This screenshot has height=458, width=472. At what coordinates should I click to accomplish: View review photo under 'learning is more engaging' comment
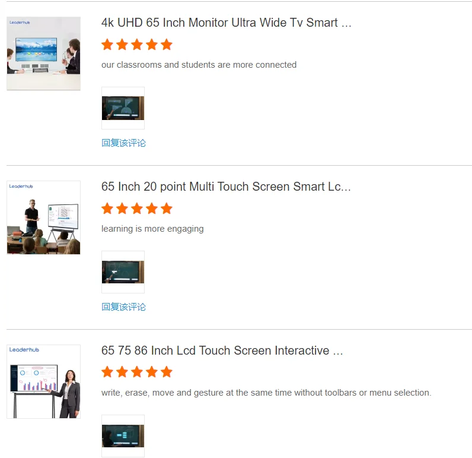123,272
